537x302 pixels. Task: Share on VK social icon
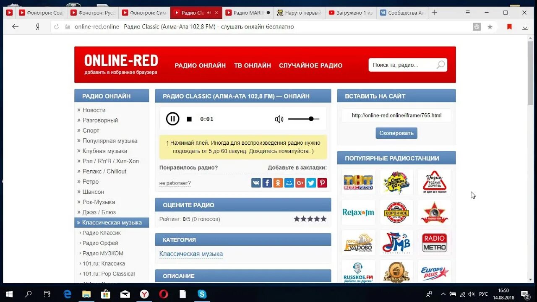pyautogui.click(x=256, y=182)
